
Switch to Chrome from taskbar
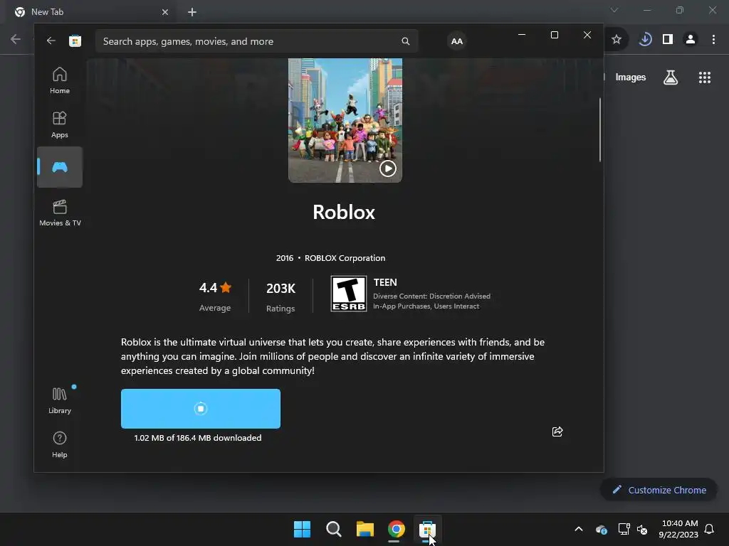[396, 529]
